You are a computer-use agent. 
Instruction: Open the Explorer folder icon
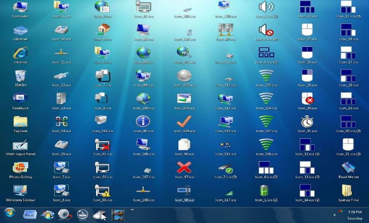pyautogui.click(x=21, y=122)
